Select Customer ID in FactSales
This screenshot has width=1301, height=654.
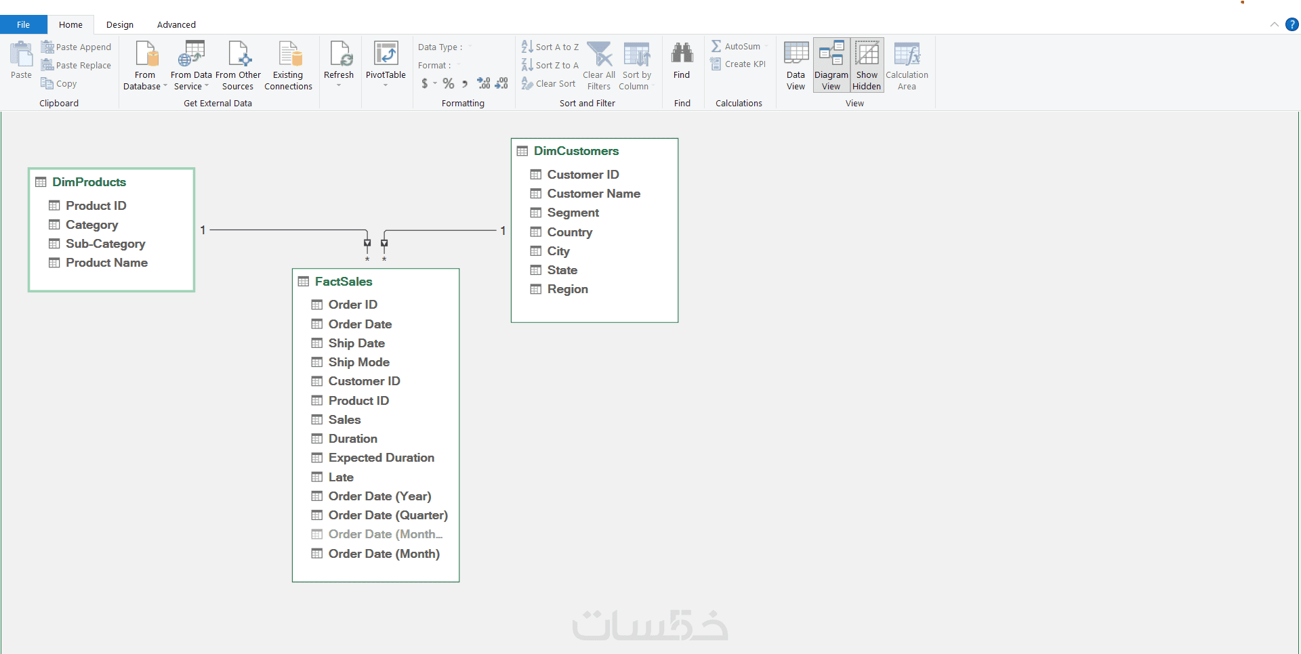(364, 381)
